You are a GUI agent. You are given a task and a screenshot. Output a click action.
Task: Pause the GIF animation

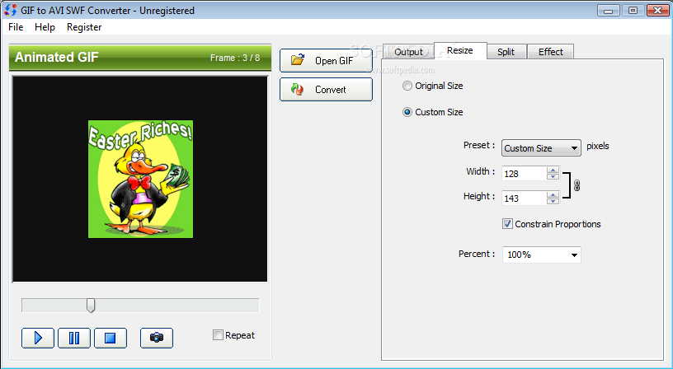click(x=74, y=338)
